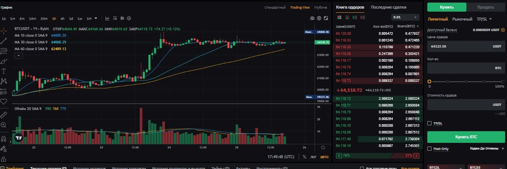Check the Post-Only option
This screenshot has height=169, width=507.
tap(430, 149)
